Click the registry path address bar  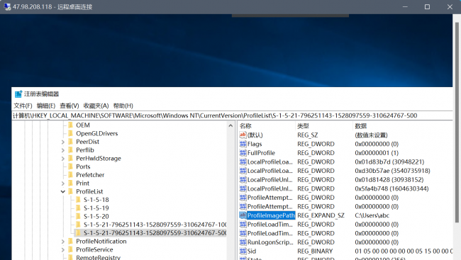point(232,115)
